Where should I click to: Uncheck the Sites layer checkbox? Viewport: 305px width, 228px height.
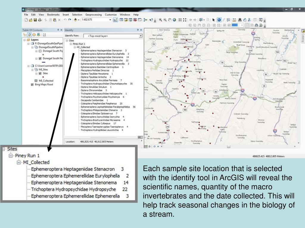coord(40,73)
